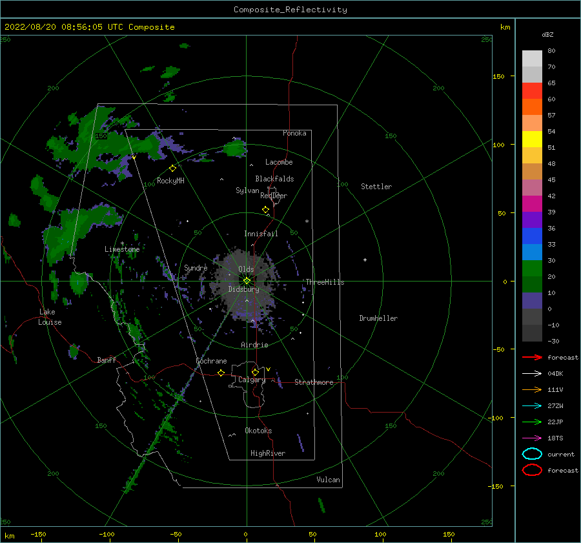
Task: Click the Blackfalds city label
Action: pos(274,179)
